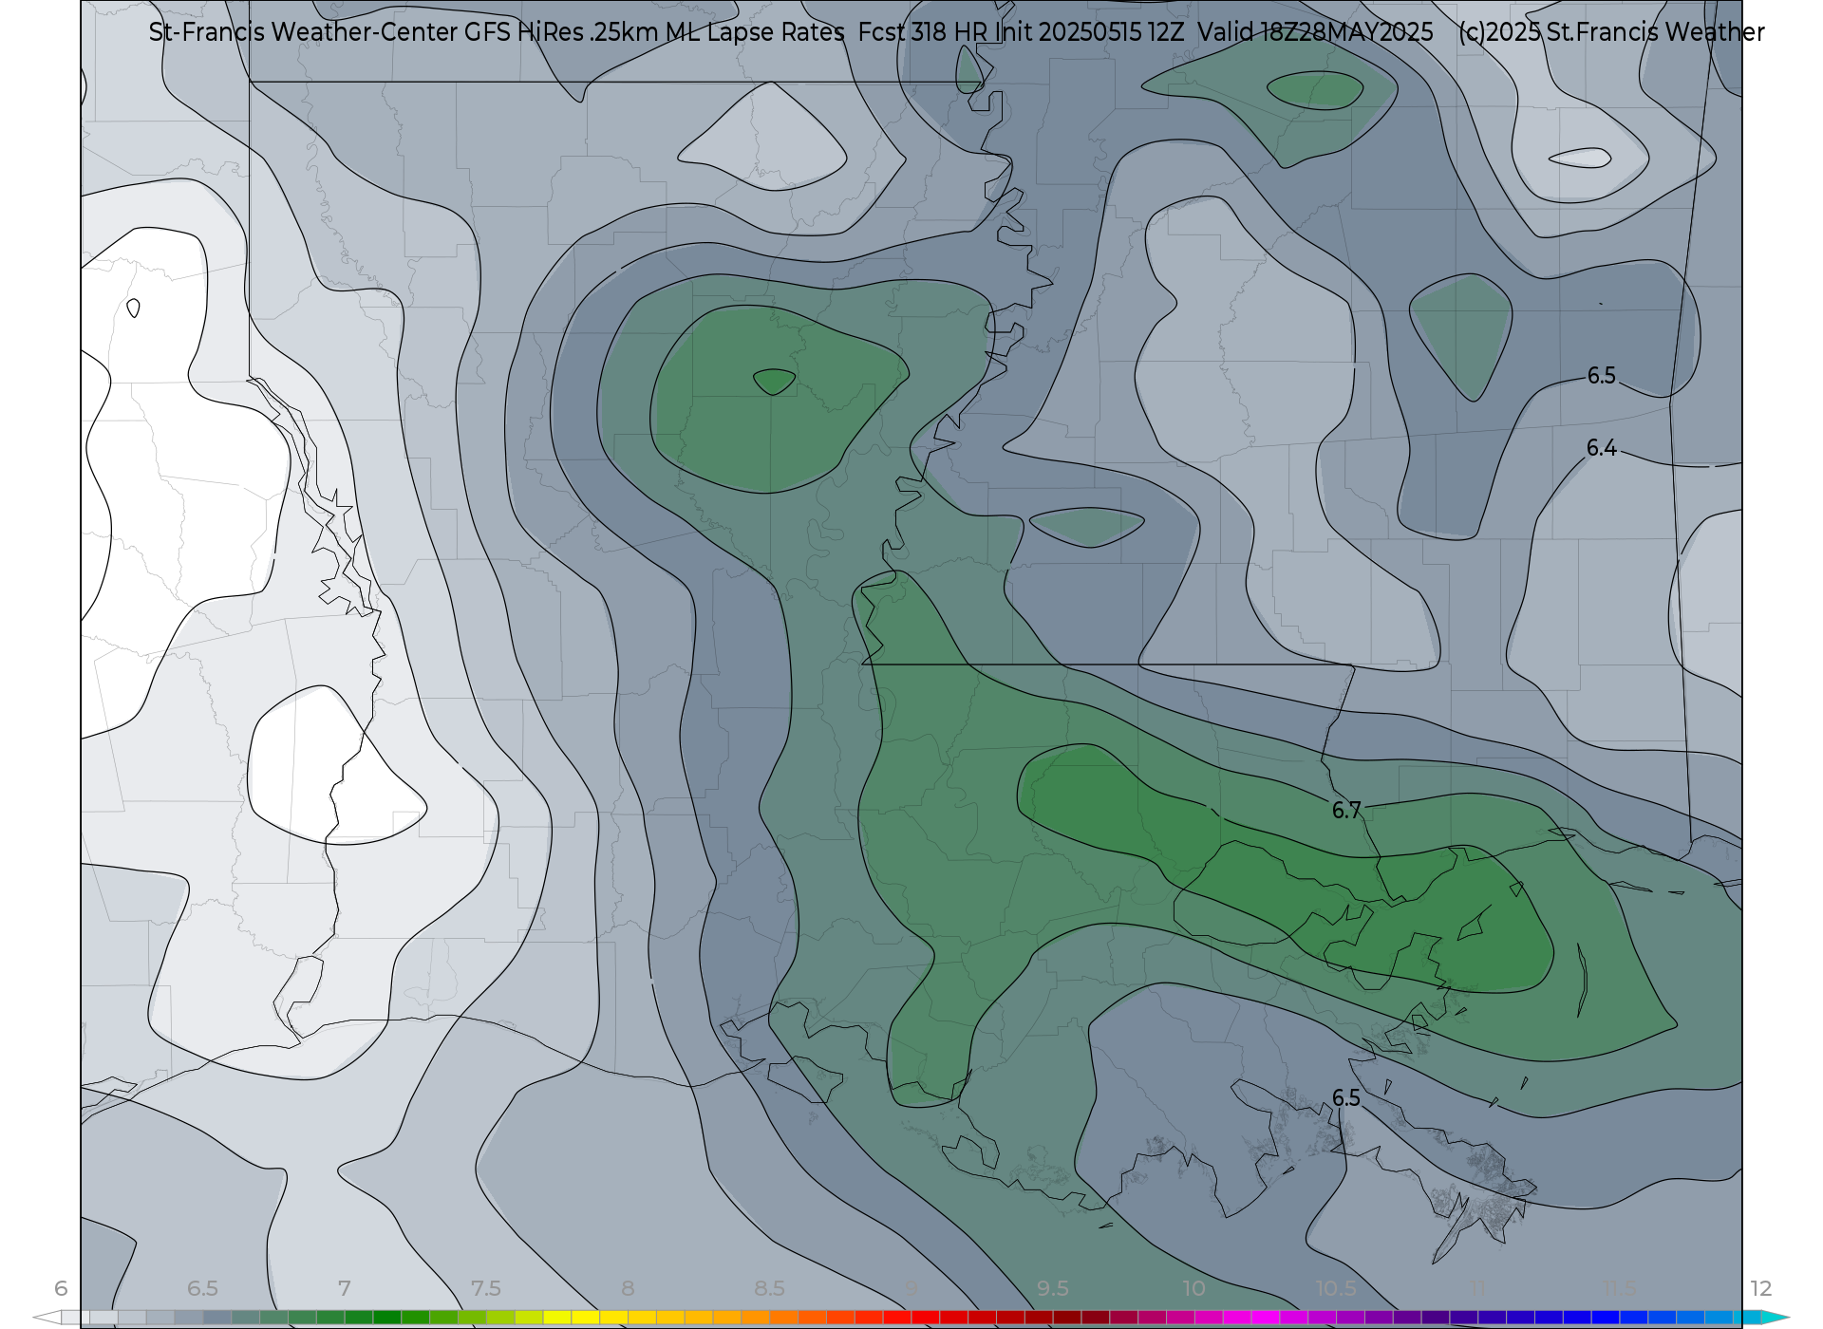Click the "(c)2025 St.Francis Weather" copyright text
Screen dimensions: 1823x1329
coord(1611,32)
